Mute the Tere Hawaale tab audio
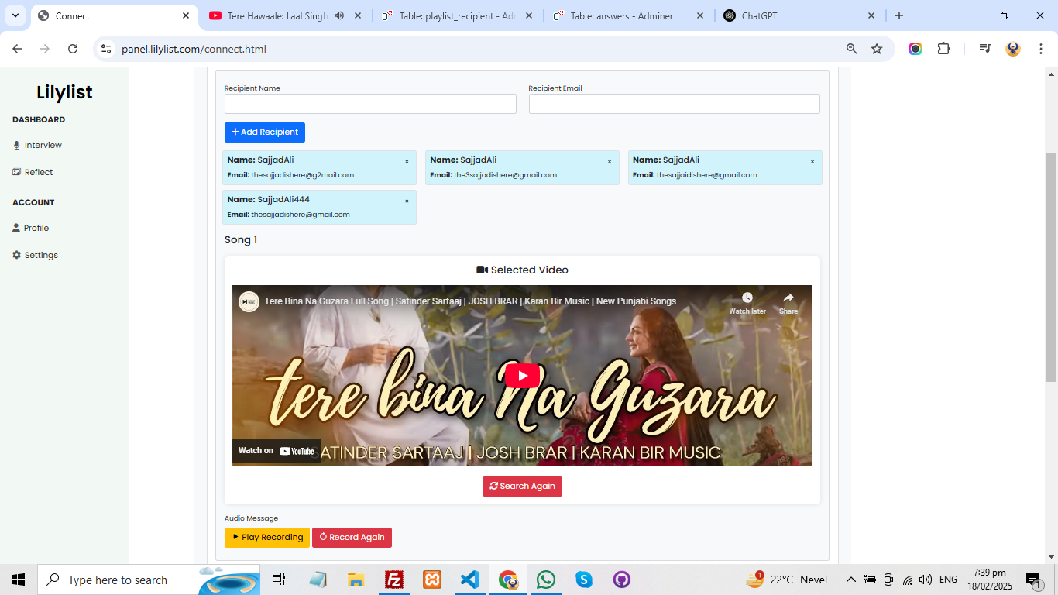The width and height of the screenshot is (1058, 595). pos(339,15)
